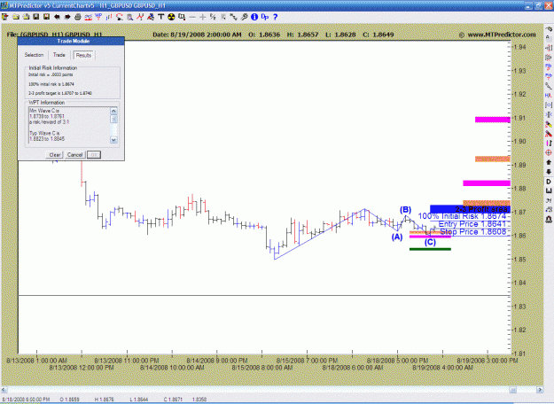Open the Results tab
Image resolution: width=554 pixels, height=404 pixels.
click(x=83, y=55)
